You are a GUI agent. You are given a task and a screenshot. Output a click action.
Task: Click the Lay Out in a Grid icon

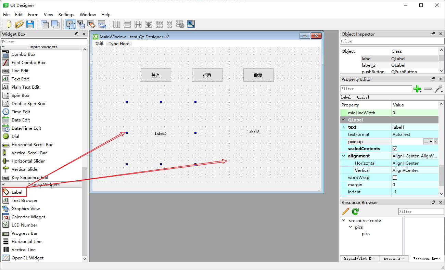[x=159, y=24]
